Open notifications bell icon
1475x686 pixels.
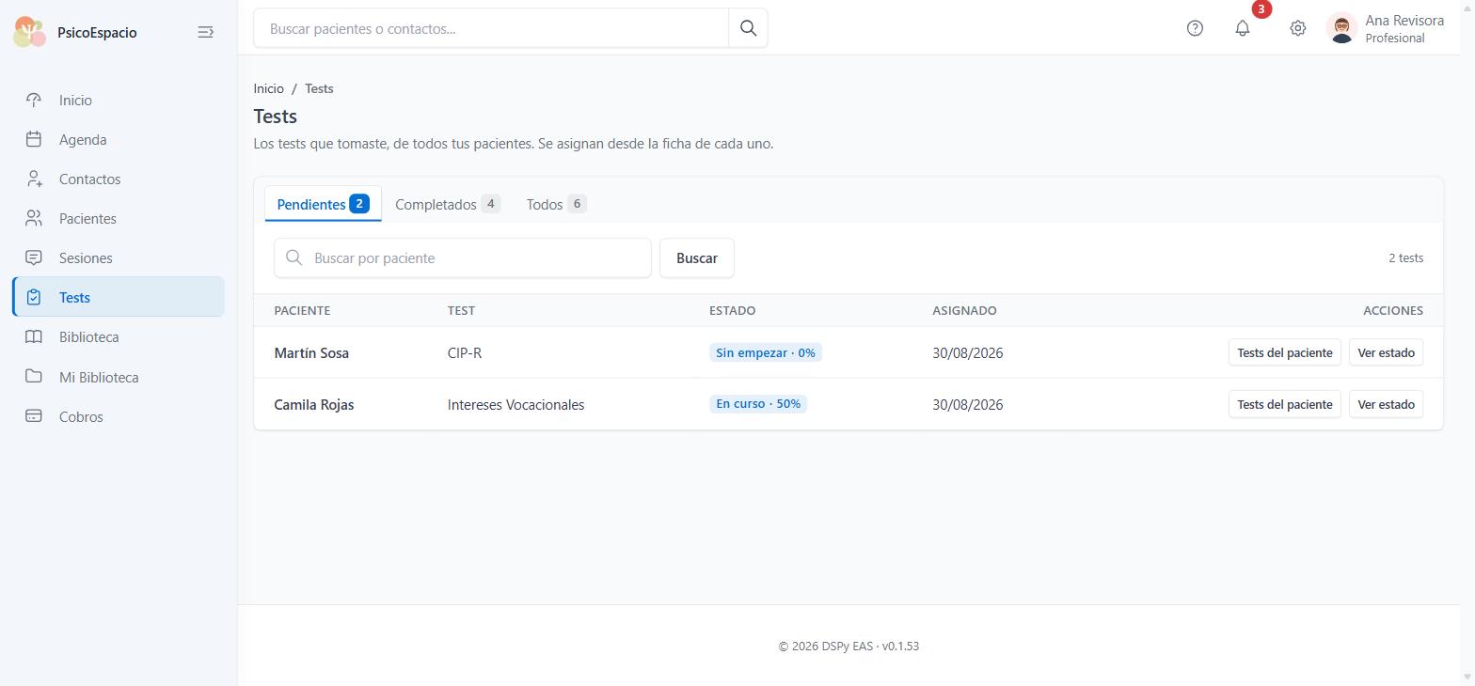1243,28
